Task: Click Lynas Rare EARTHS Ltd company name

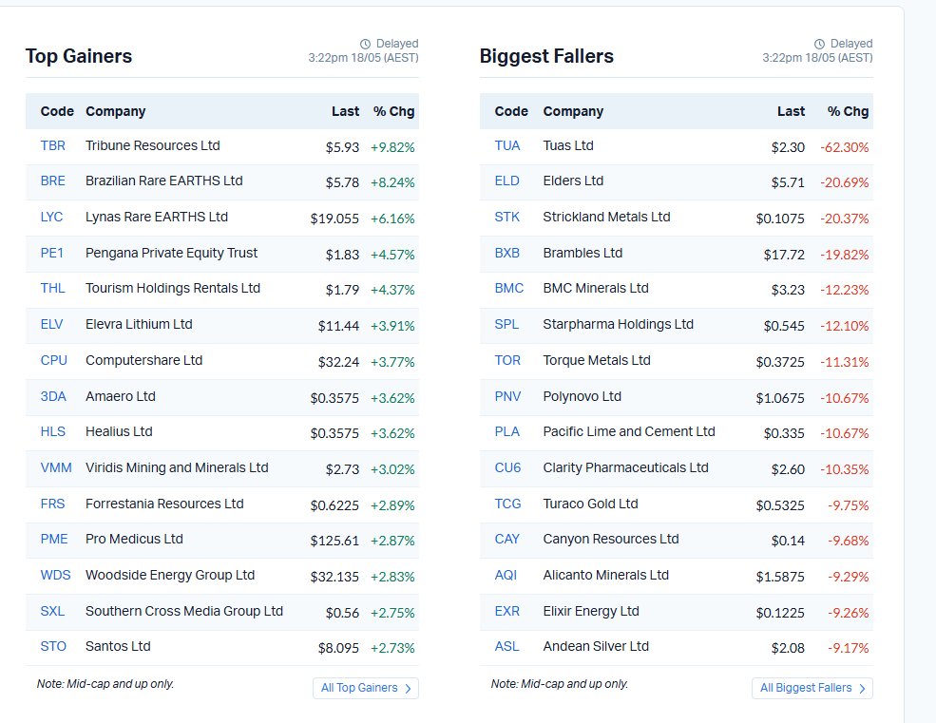Action: pos(157,217)
